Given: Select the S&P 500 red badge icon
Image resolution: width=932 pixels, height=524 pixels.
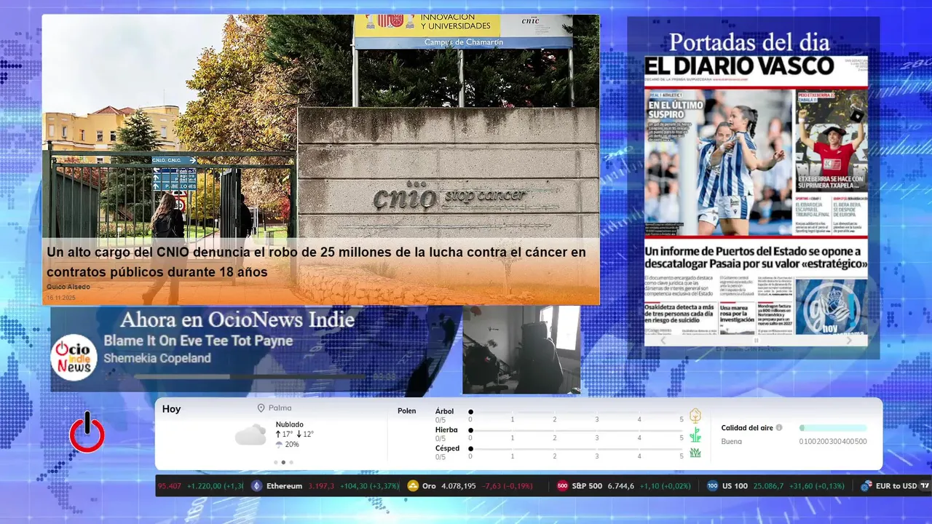Looking at the screenshot, I should click(x=562, y=486).
